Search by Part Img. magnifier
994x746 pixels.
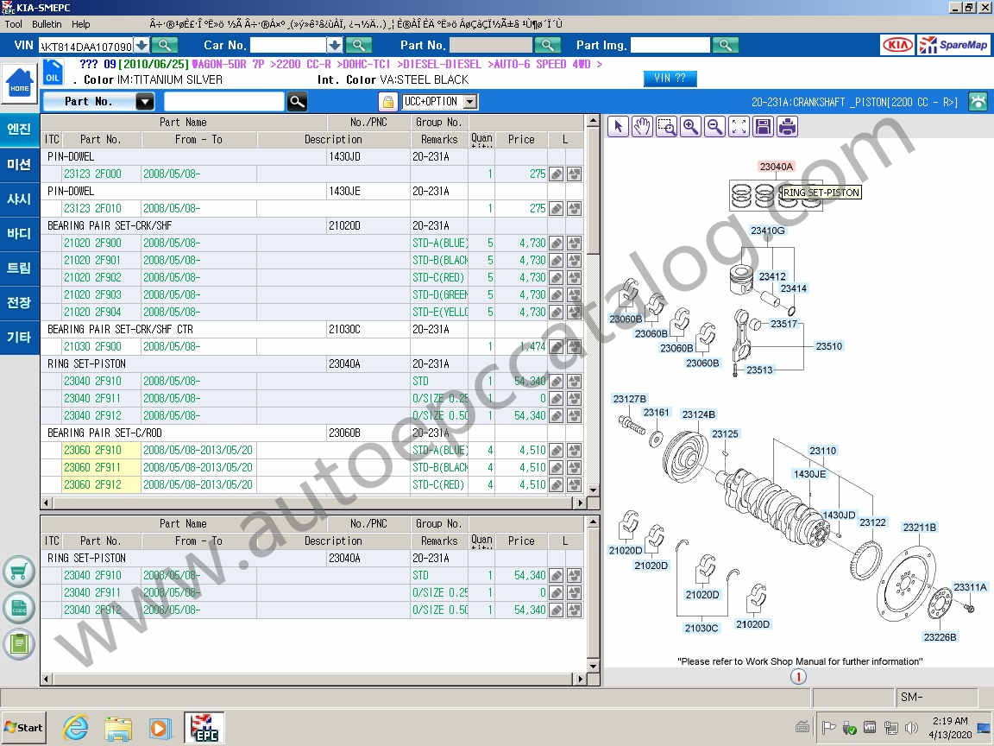click(725, 45)
